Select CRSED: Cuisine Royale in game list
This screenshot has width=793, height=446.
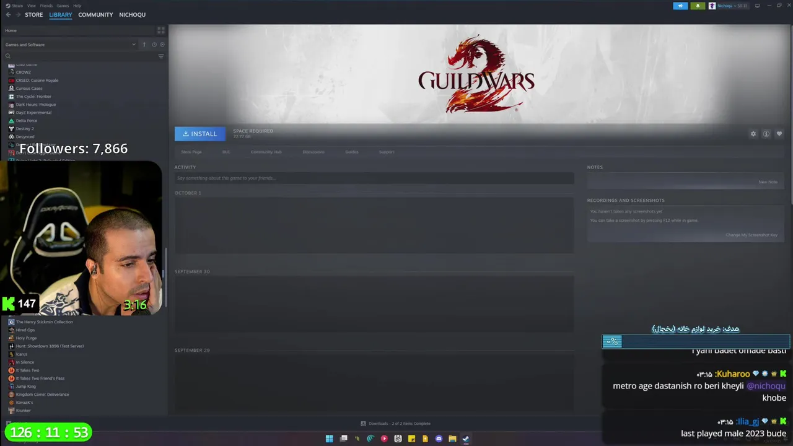(37, 81)
